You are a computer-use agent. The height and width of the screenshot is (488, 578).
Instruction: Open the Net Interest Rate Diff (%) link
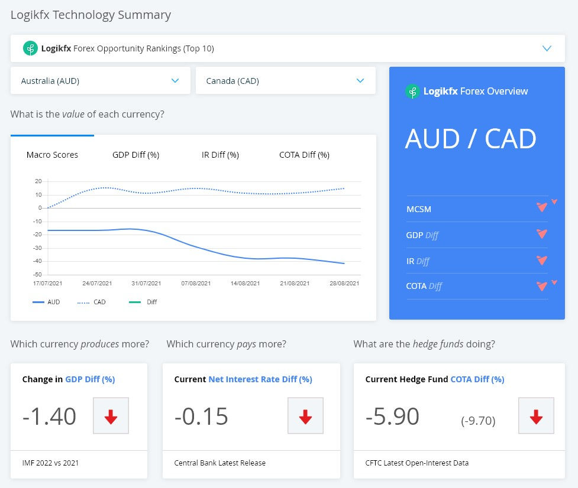tap(260, 379)
